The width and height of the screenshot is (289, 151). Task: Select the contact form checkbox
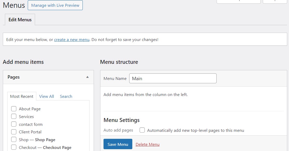click(x=14, y=124)
